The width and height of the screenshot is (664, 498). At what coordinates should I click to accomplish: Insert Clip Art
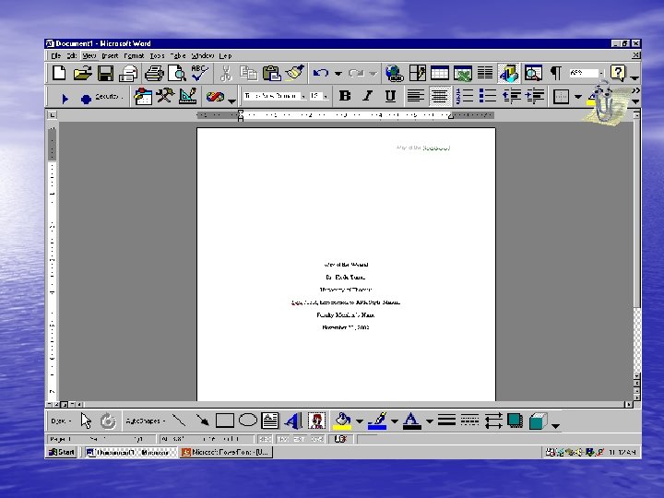[316, 421]
